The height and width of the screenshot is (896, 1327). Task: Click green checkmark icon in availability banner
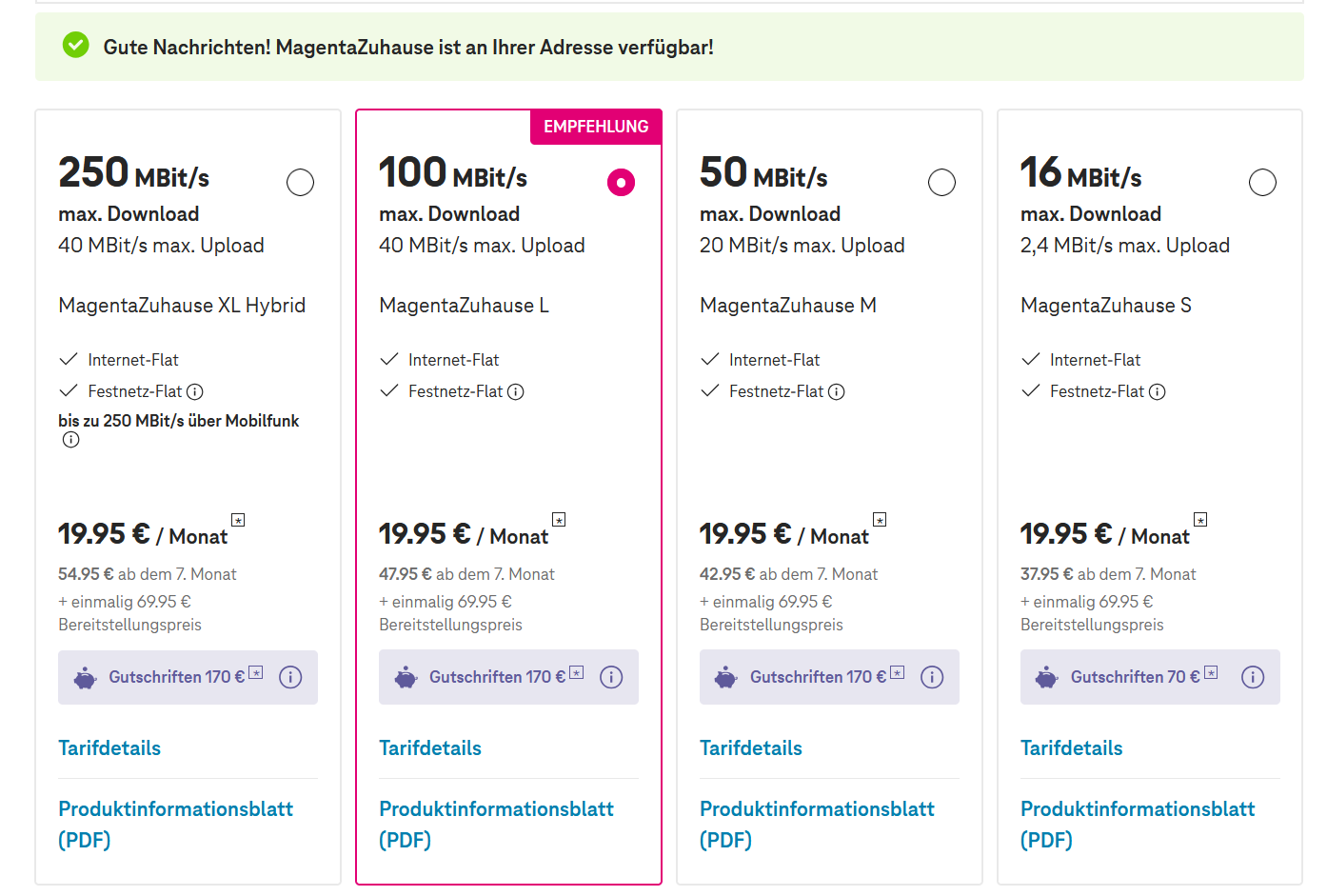pos(75,45)
